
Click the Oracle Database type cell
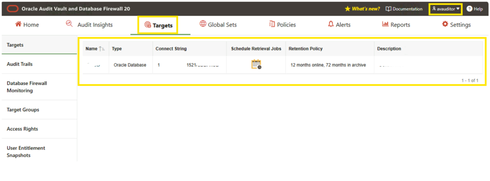click(130, 65)
